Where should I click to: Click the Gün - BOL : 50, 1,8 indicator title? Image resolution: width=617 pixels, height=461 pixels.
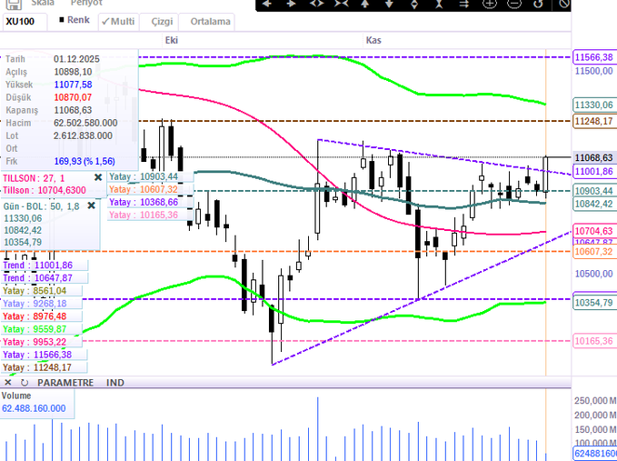42,205
